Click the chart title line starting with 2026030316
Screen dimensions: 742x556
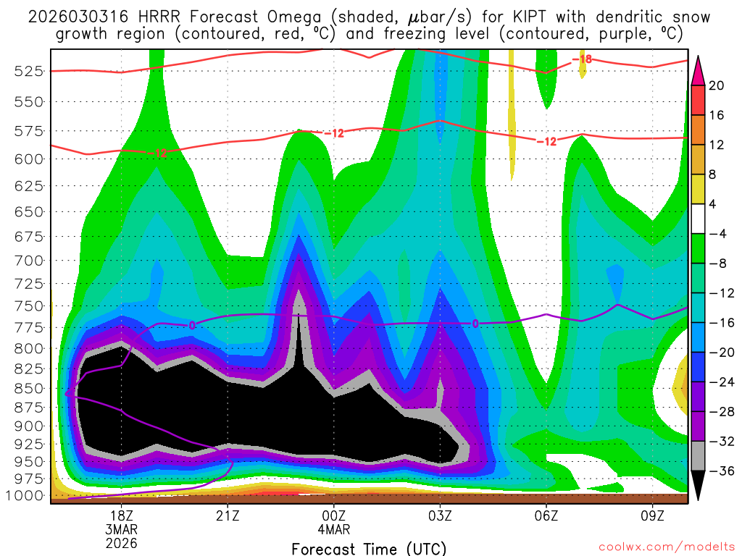tap(369, 17)
